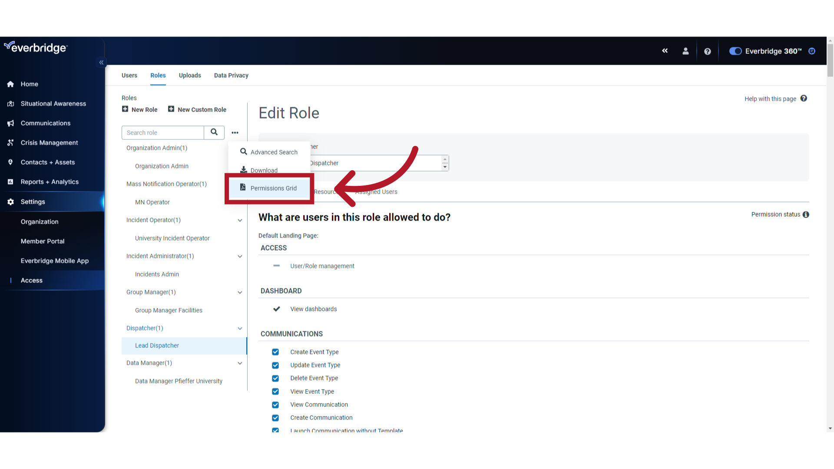Click the New Custom Role button
834x469 pixels.
coord(197,109)
